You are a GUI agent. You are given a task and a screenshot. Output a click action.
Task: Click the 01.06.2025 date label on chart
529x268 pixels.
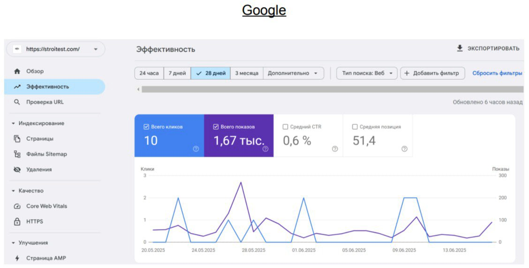(303, 251)
